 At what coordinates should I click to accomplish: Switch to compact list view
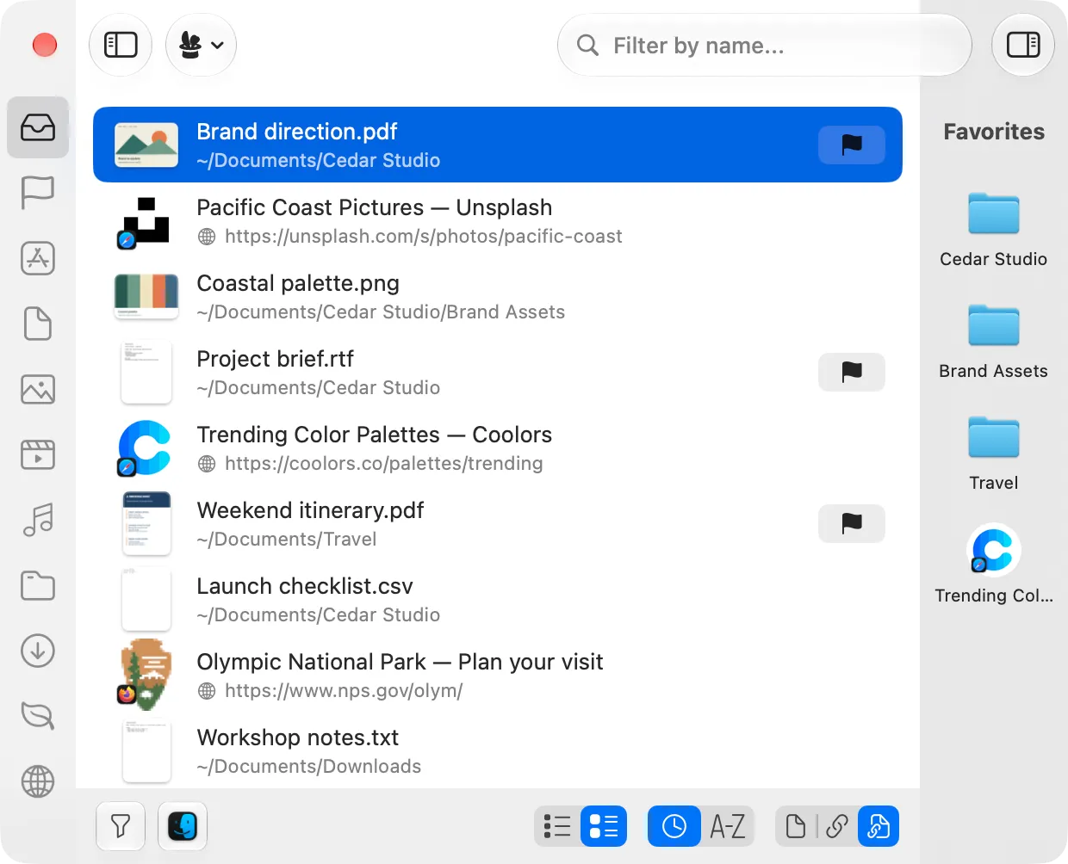(x=557, y=826)
